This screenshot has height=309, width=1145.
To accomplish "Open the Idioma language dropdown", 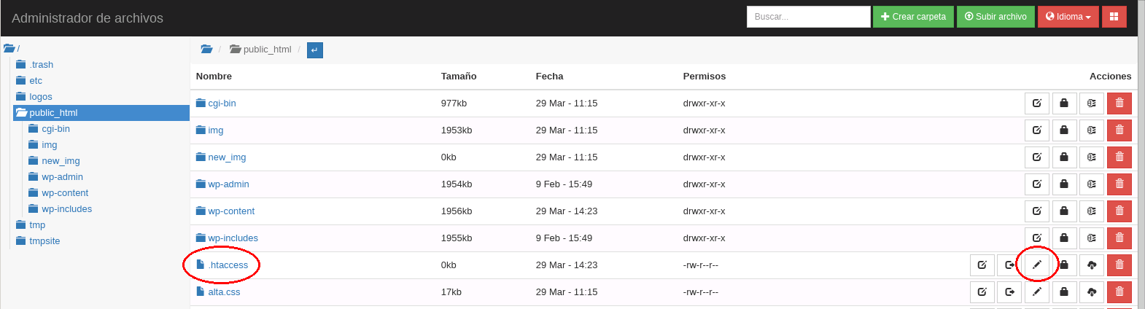I will [x=1068, y=17].
